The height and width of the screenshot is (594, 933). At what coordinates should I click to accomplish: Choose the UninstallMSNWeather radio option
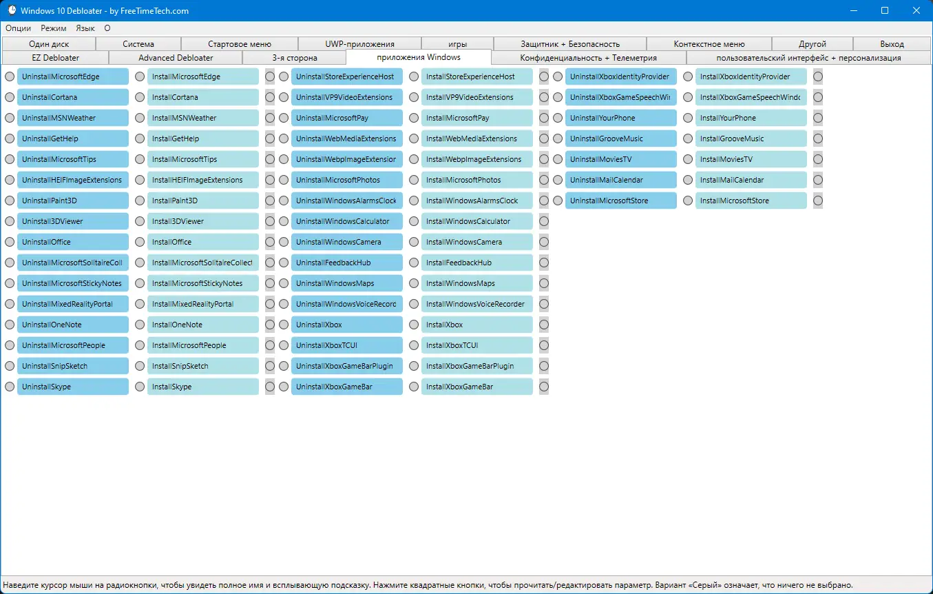pyautogui.click(x=10, y=118)
